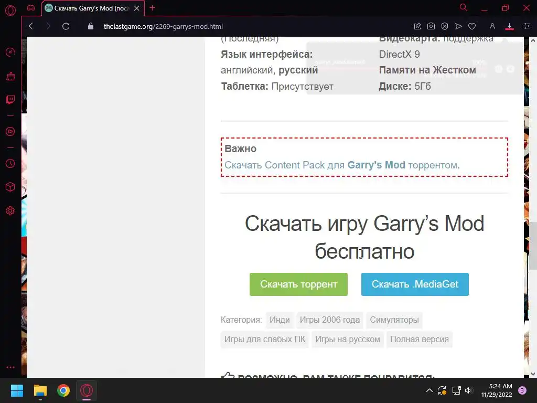Click the Скачать игру Garry's Mod бесплатно heading
This screenshot has height=403, width=537.
click(x=364, y=238)
